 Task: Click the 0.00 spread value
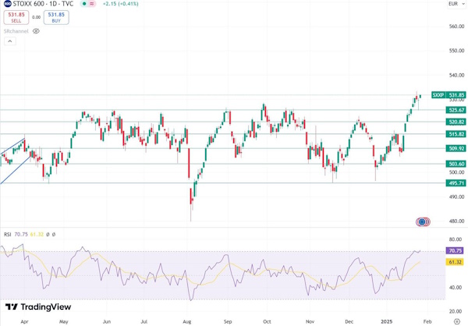click(37, 17)
